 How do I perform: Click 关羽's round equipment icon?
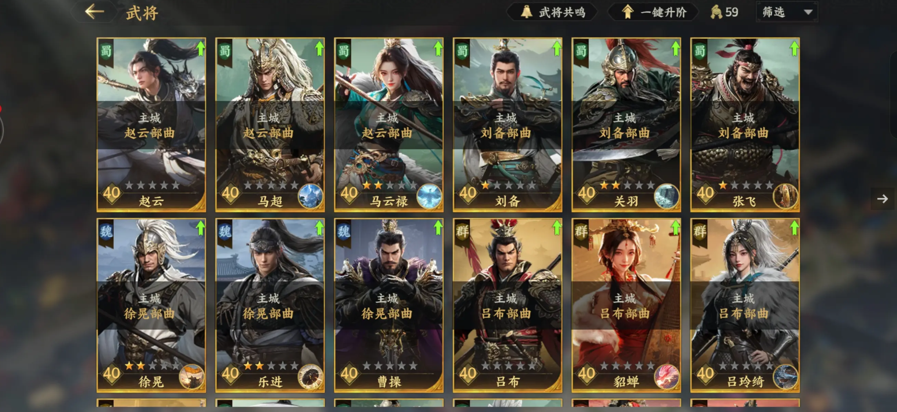(x=666, y=196)
